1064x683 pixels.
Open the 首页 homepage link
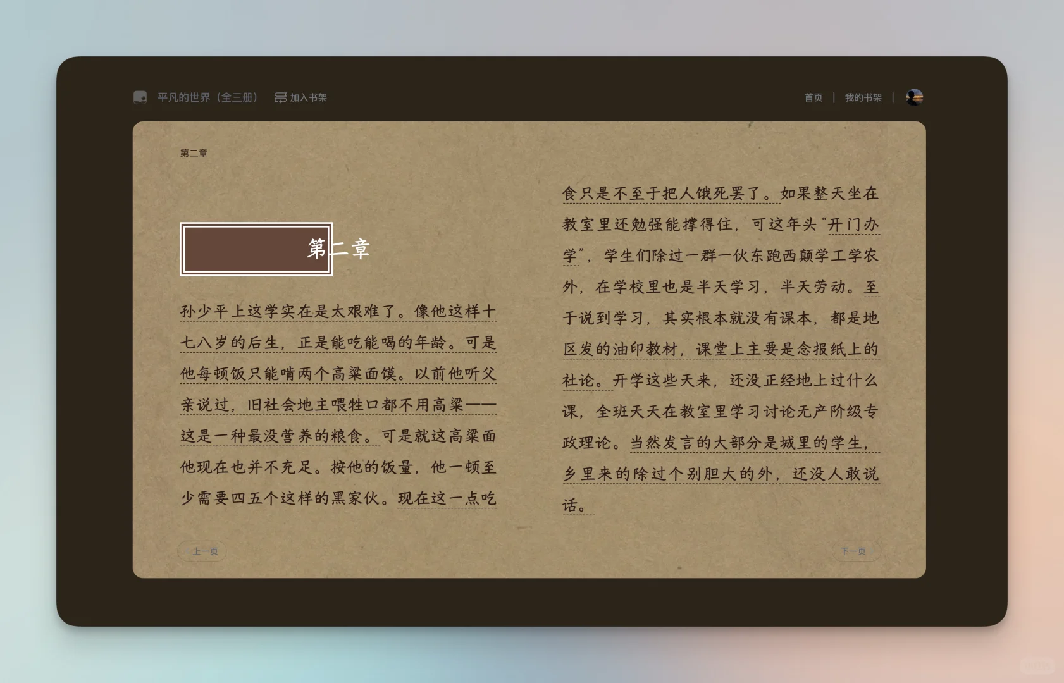click(813, 97)
